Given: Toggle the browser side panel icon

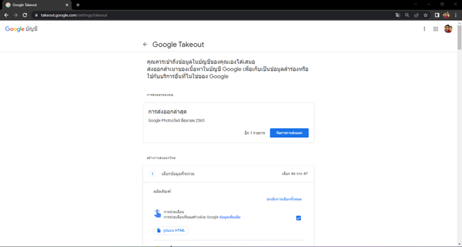Looking at the screenshot, I should coord(437,15).
